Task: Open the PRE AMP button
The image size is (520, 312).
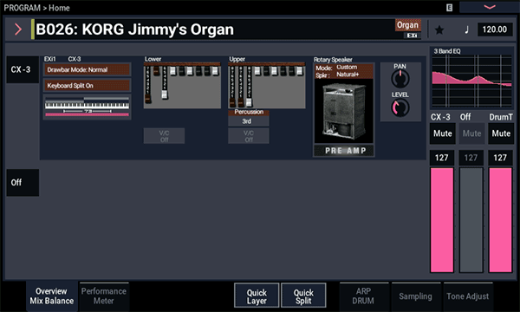Action: click(x=344, y=151)
